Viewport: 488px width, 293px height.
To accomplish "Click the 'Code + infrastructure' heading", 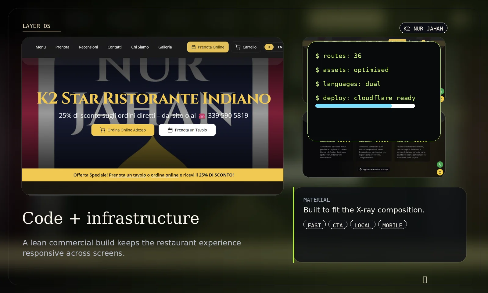I will [x=111, y=218].
